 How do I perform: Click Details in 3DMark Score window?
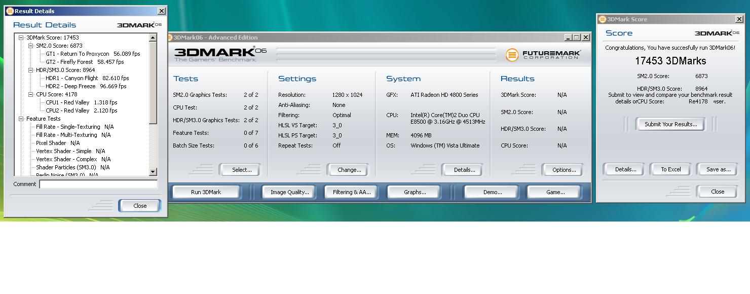click(x=625, y=169)
